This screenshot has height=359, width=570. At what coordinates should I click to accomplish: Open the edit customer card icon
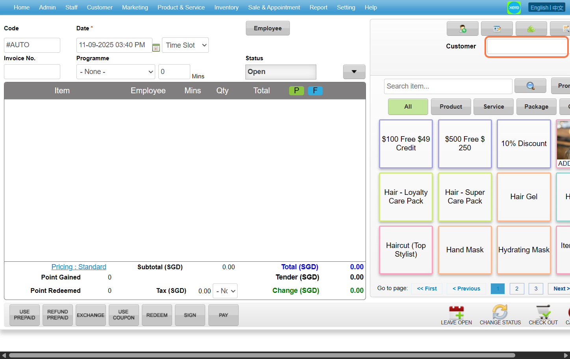497,29
